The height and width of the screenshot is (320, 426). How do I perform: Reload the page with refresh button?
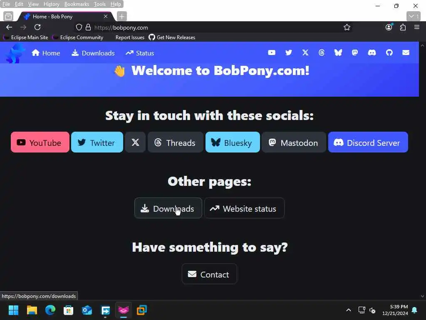click(x=37, y=27)
